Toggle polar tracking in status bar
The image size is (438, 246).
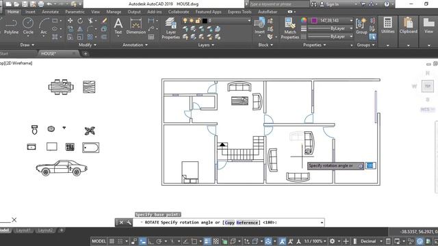159,241
